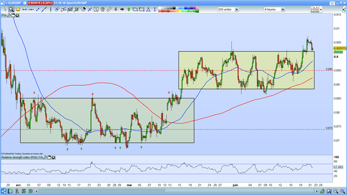Select the horizontal line drawing tool
The width and height of the screenshot is (347, 195).
[x=24, y=10]
